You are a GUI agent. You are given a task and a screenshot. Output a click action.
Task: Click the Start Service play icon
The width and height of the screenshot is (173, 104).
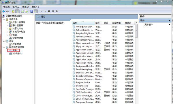[41, 11]
